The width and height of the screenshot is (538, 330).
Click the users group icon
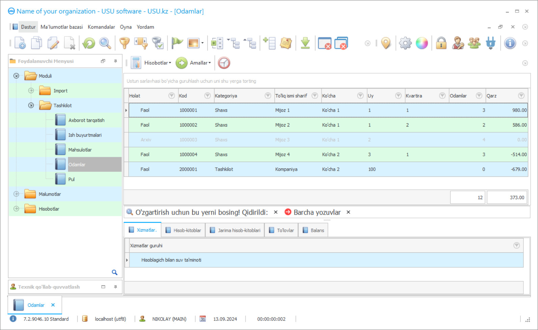click(474, 43)
